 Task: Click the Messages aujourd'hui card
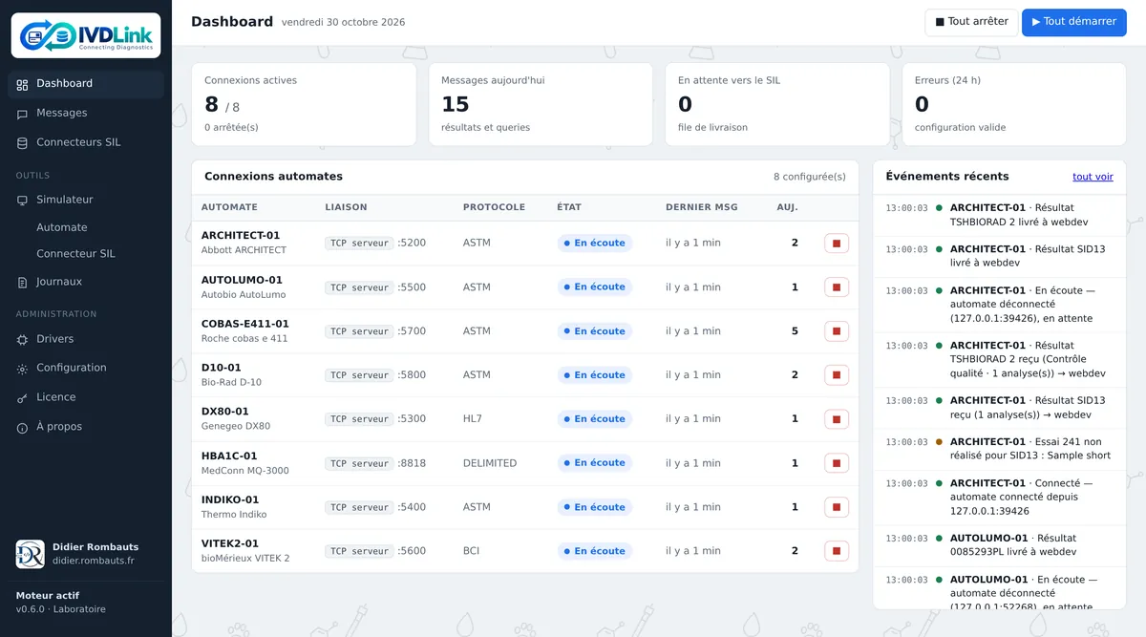[541, 105]
